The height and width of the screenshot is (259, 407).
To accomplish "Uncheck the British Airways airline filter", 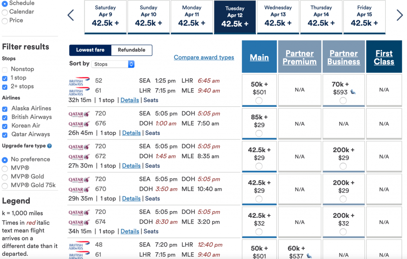I will pyautogui.click(x=6, y=117).
